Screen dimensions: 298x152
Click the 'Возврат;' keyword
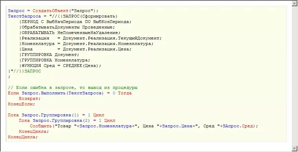(30, 99)
